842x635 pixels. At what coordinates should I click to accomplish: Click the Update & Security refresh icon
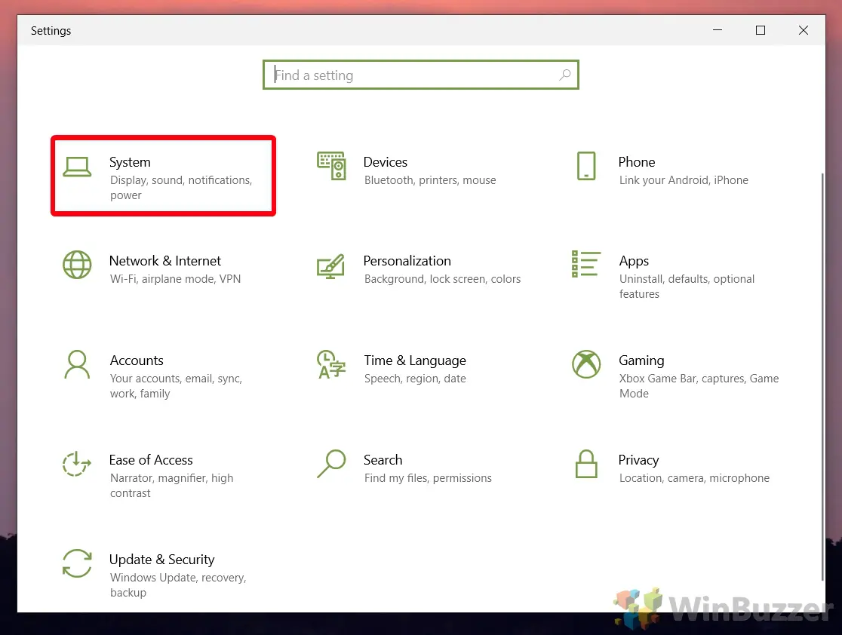click(x=77, y=563)
